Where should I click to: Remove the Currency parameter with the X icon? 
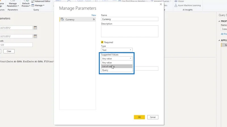pos(94,19)
